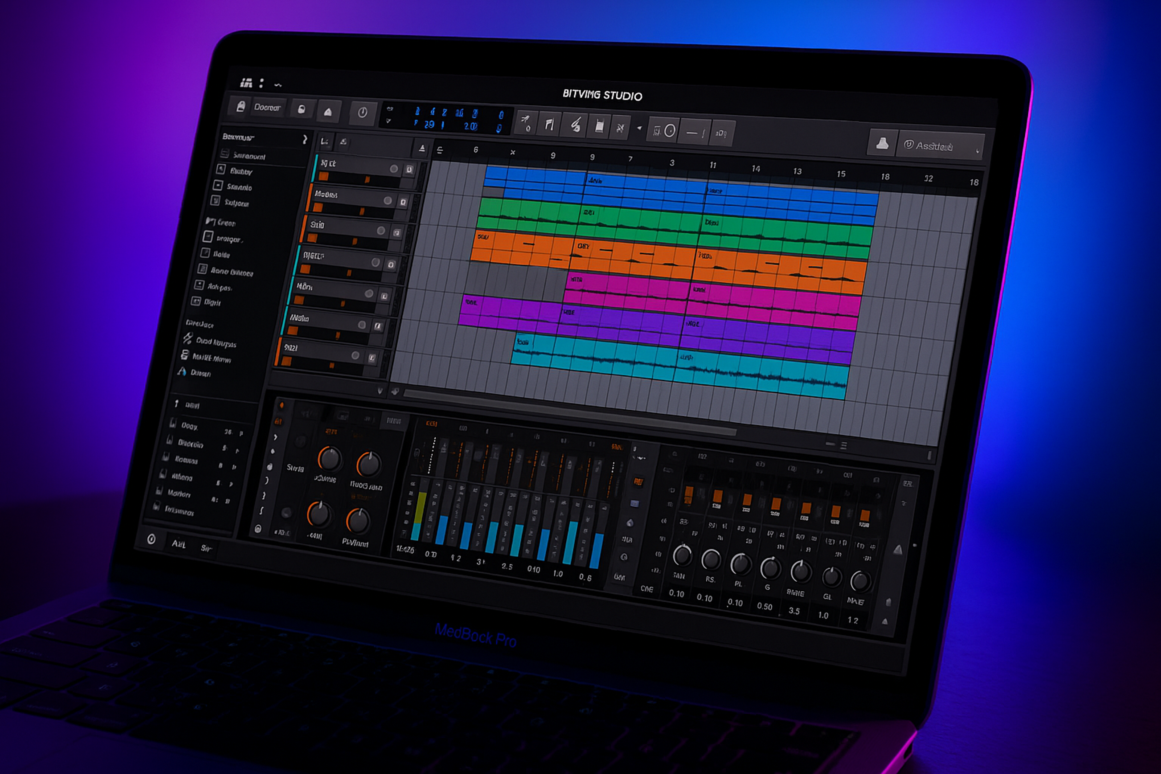Expand the Browser panel header chevron

tap(305, 140)
